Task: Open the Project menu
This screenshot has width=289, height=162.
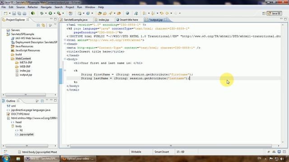Action: [x=70, y=7]
